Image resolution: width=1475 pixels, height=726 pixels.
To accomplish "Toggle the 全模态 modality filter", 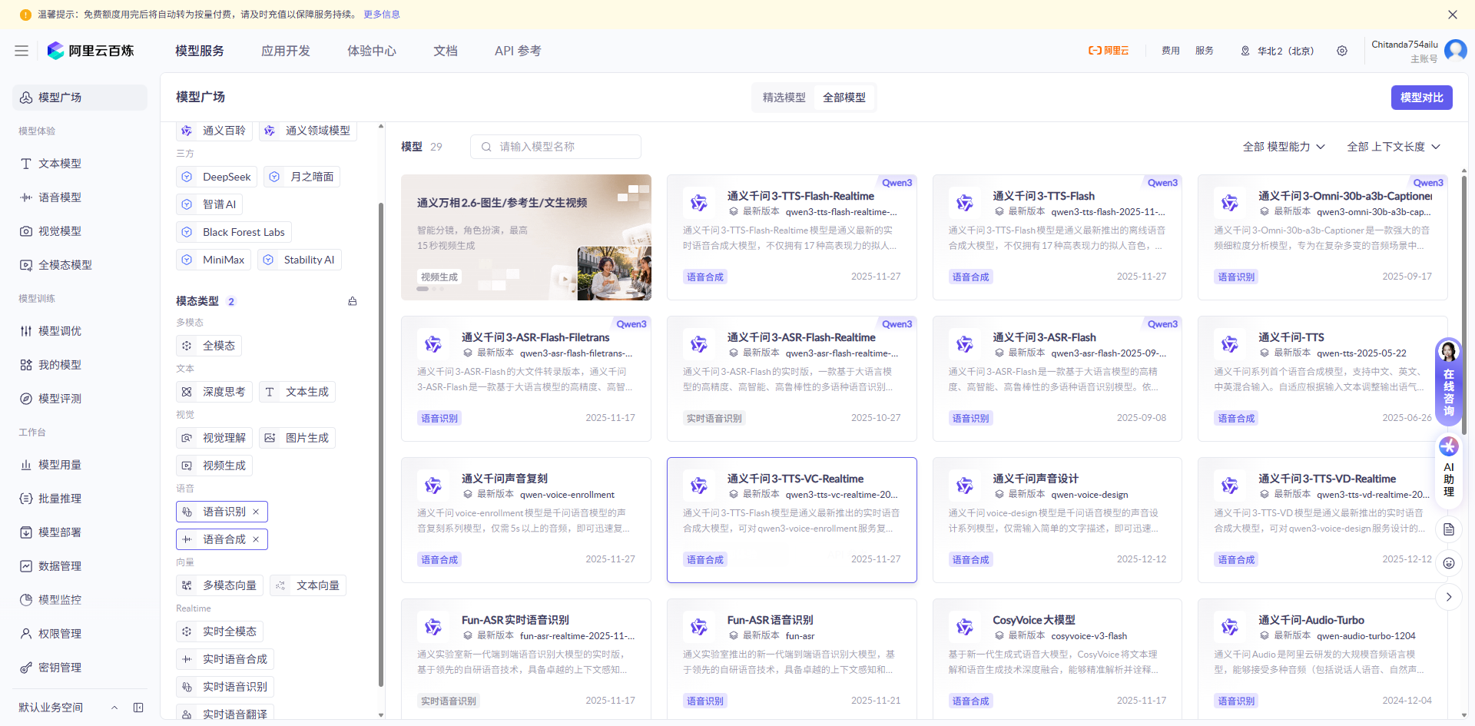I will coord(209,346).
